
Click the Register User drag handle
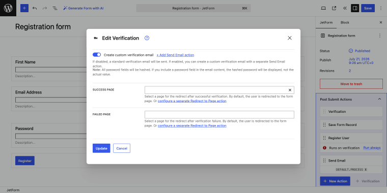(x=324, y=138)
